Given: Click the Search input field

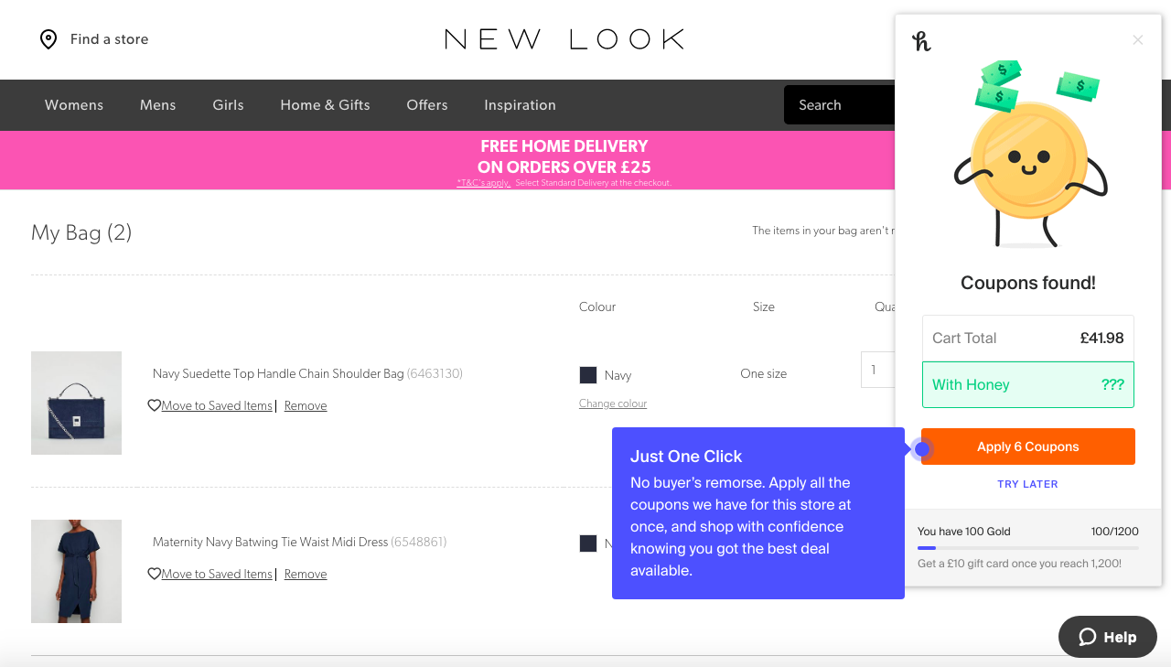Looking at the screenshot, I should [x=839, y=105].
